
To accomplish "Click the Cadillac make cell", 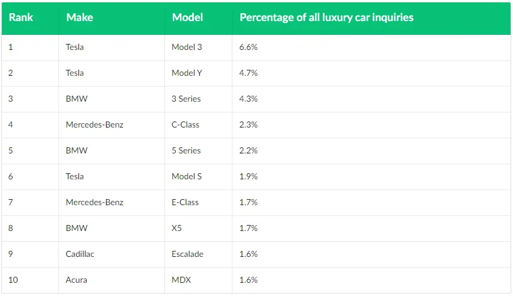I will click(x=80, y=254).
